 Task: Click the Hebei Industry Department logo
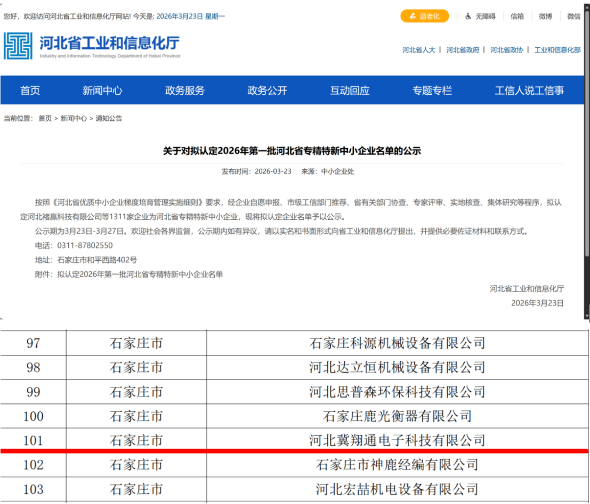[92, 46]
